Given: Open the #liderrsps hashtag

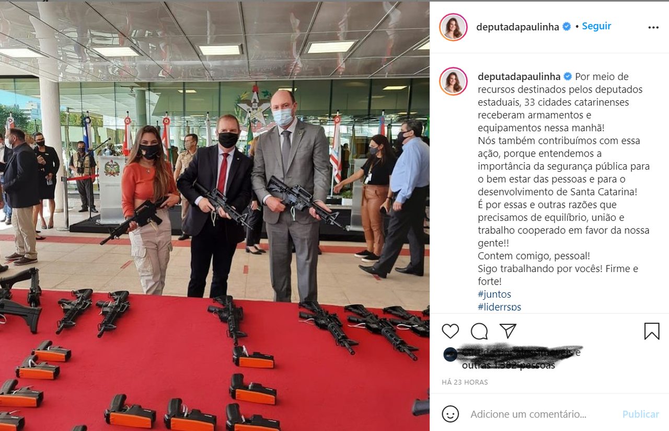Looking at the screenshot, I should (499, 307).
